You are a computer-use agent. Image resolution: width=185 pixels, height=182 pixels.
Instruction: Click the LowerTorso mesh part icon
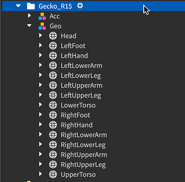click(x=53, y=105)
